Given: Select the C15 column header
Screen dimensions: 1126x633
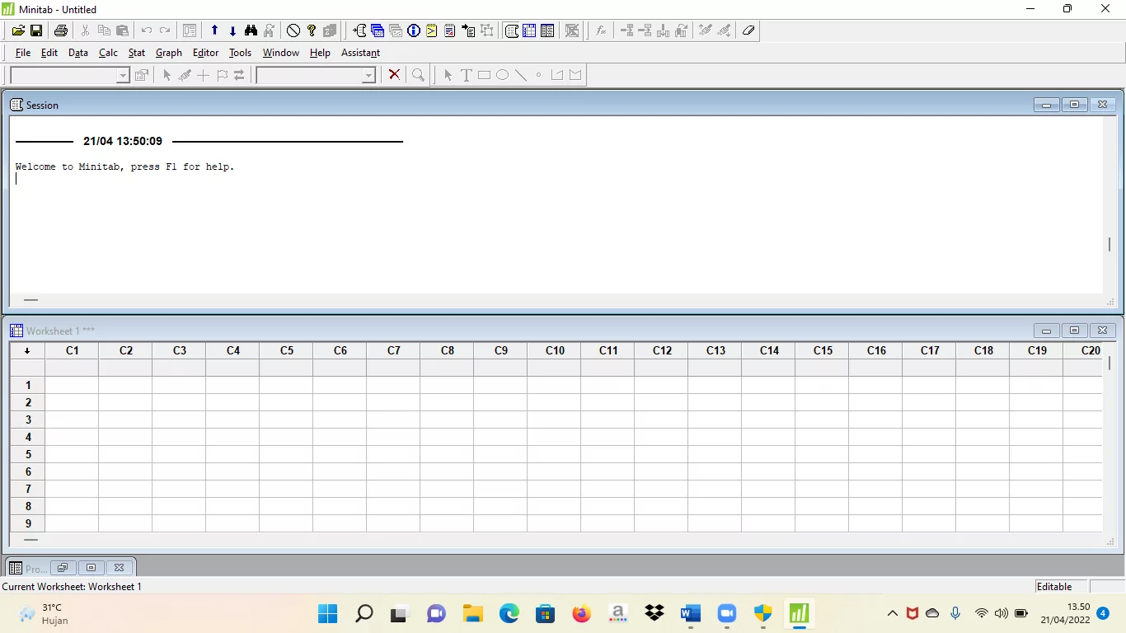Looking at the screenshot, I should click(823, 350).
